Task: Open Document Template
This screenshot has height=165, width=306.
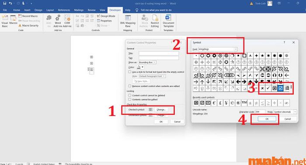Action: pyautogui.click(x=168, y=21)
